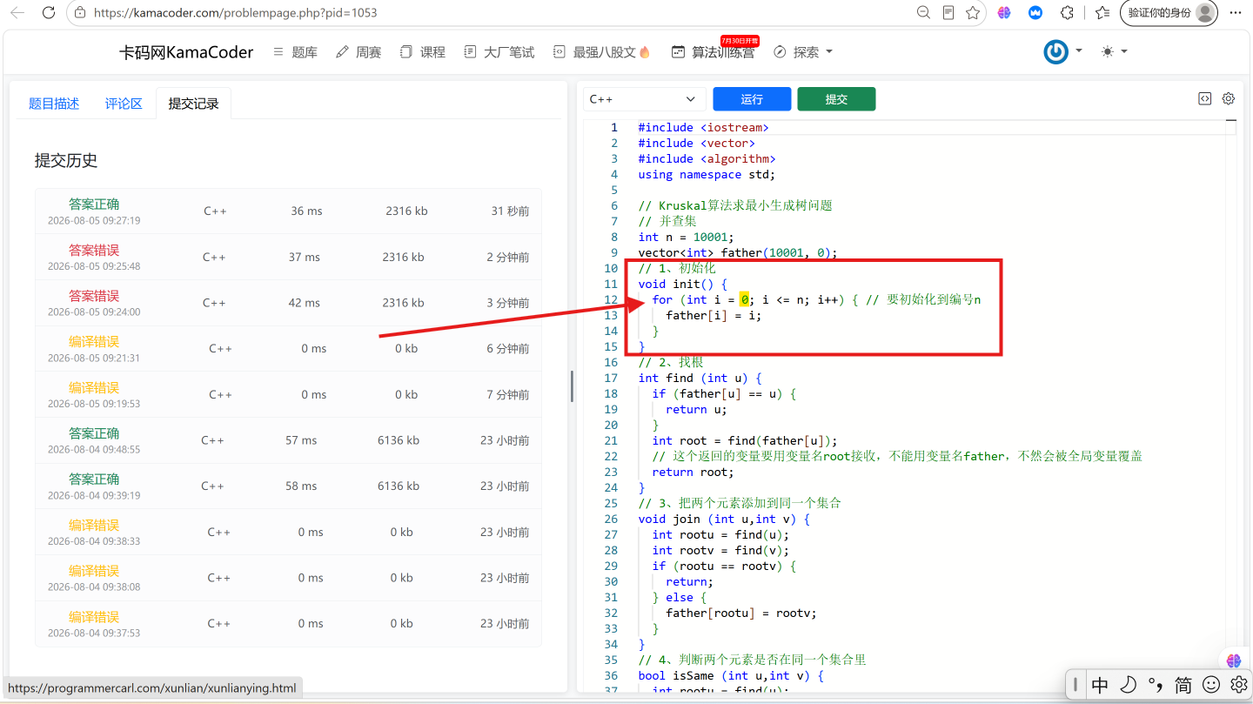
Task: Refresh the page with the browser reload icon
Action: click(49, 13)
